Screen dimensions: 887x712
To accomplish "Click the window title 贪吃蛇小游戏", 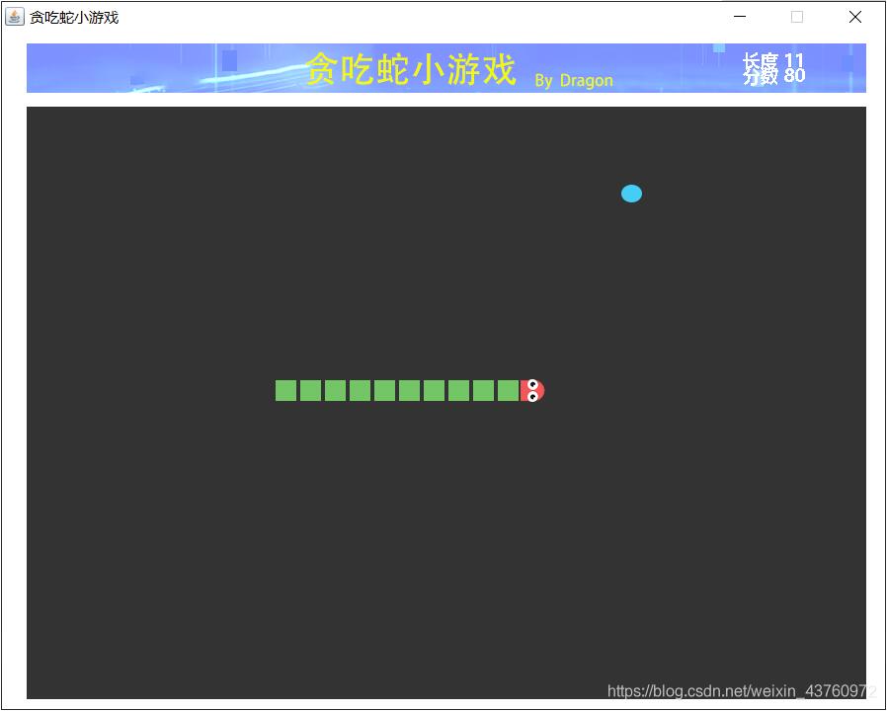I will [x=74, y=18].
